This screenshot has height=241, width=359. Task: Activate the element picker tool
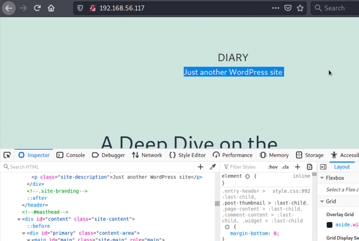click(7, 155)
